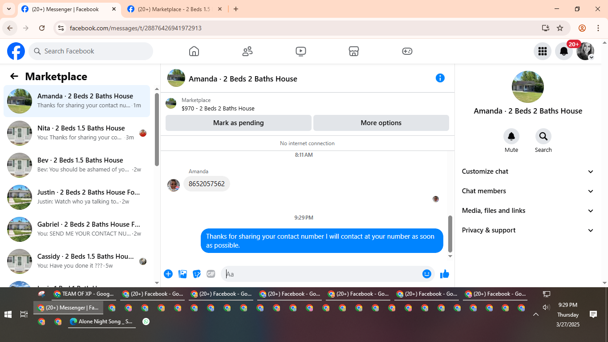Image resolution: width=608 pixels, height=342 pixels.
Task: Open Justin 2 Beds 2 Baths House chat
Action: pyautogui.click(x=77, y=197)
